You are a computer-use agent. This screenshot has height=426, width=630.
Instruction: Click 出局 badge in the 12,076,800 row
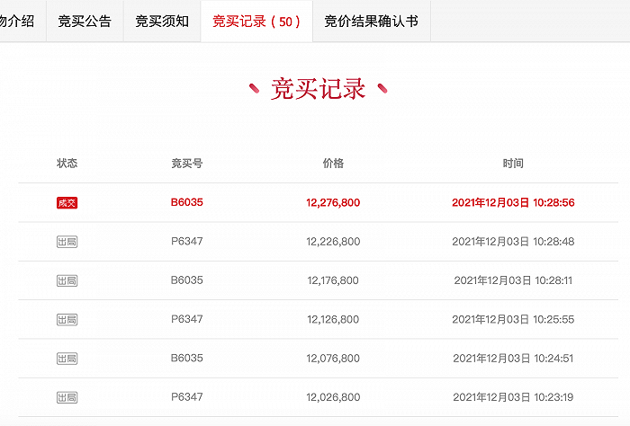click(67, 359)
